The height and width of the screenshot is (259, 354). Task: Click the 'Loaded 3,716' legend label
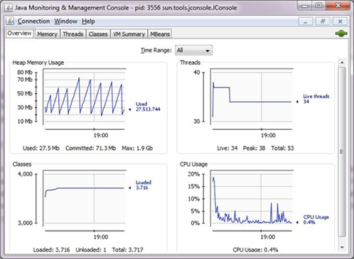point(144,185)
